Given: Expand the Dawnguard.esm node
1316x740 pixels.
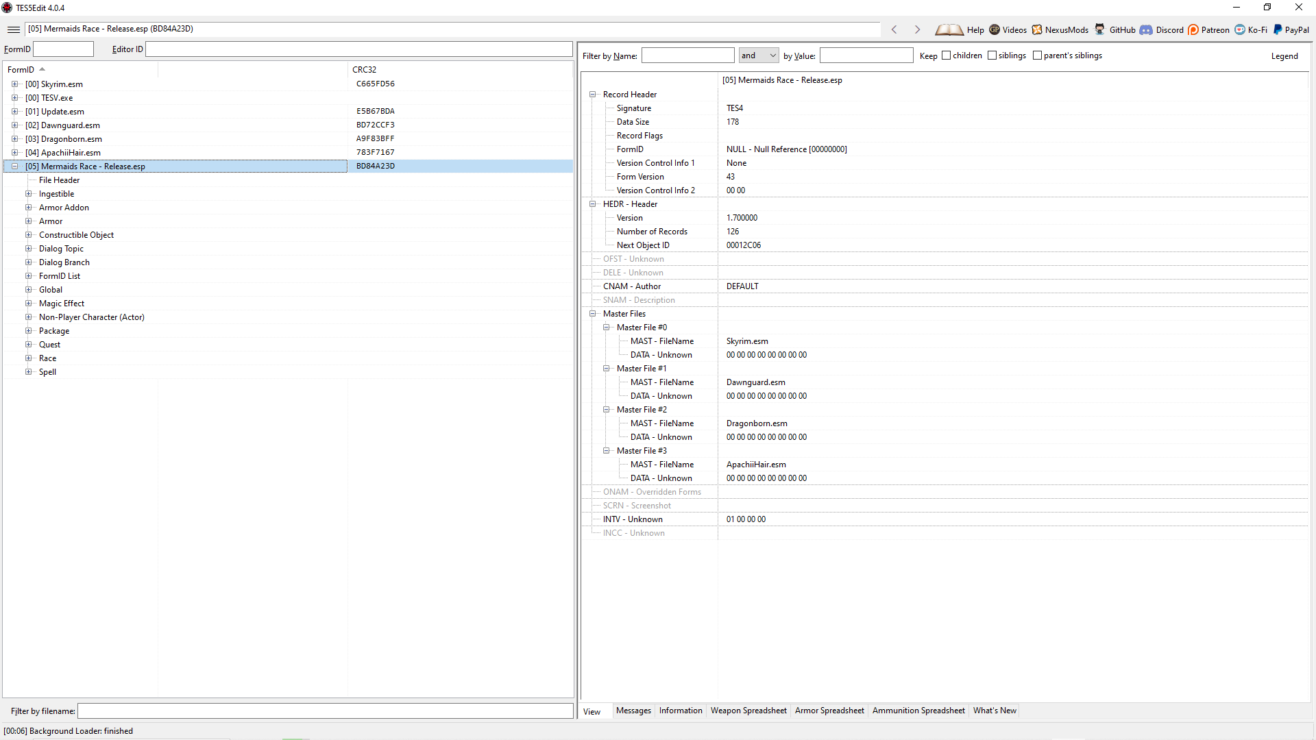Looking at the screenshot, I should (x=14, y=125).
